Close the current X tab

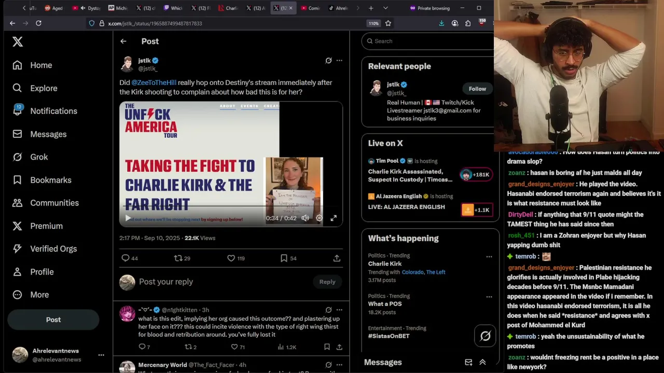(x=290, y=8)
